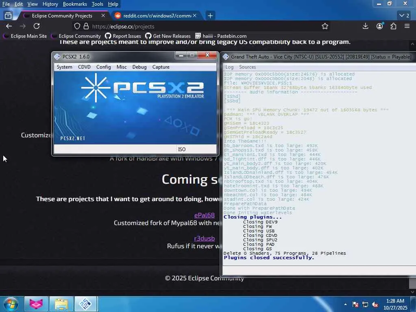Open Firefox Help menu
Screen dimensions: 416x312
pyautogui.click(x=113, y=4)
